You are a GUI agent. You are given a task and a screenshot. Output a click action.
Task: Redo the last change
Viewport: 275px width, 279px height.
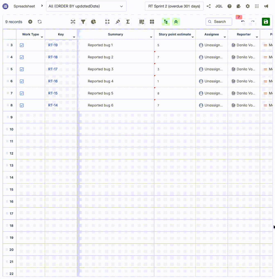[253, 22]
